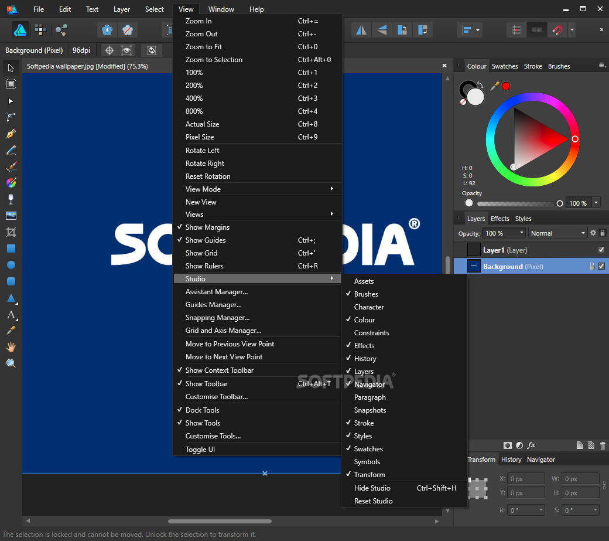609x541 pixels.
Task: Open Customise Toolbar...
Action: [x=258, y=397]
